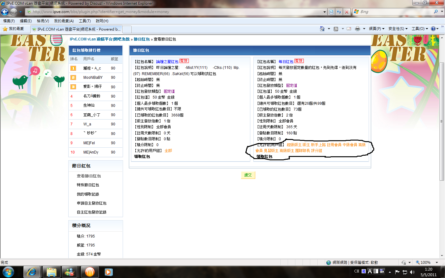Open the Print button dropdown arrow

click(364, 29)
